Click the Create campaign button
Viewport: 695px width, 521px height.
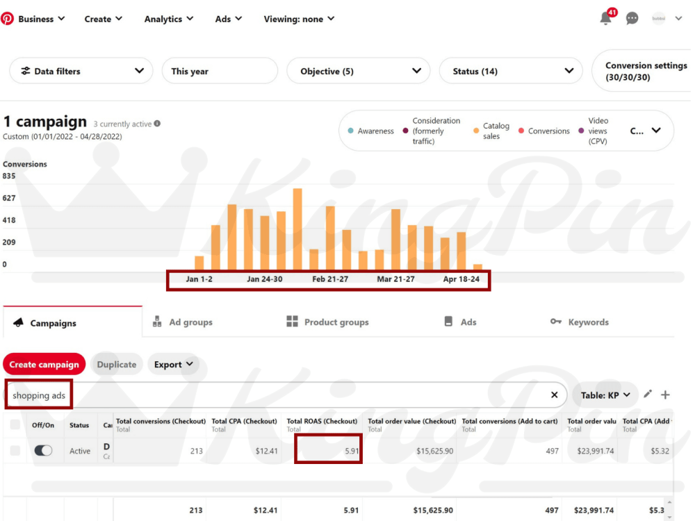click(x=44, y=364)
